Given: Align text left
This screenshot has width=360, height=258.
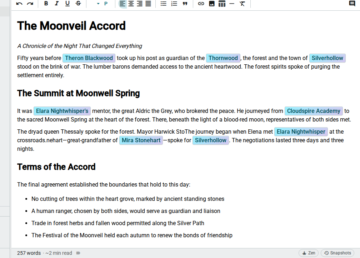Looking at the screenshot, I should click(122, 4).
